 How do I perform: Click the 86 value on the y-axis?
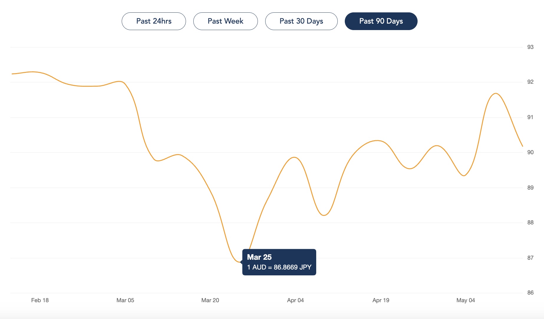point(530,293)
